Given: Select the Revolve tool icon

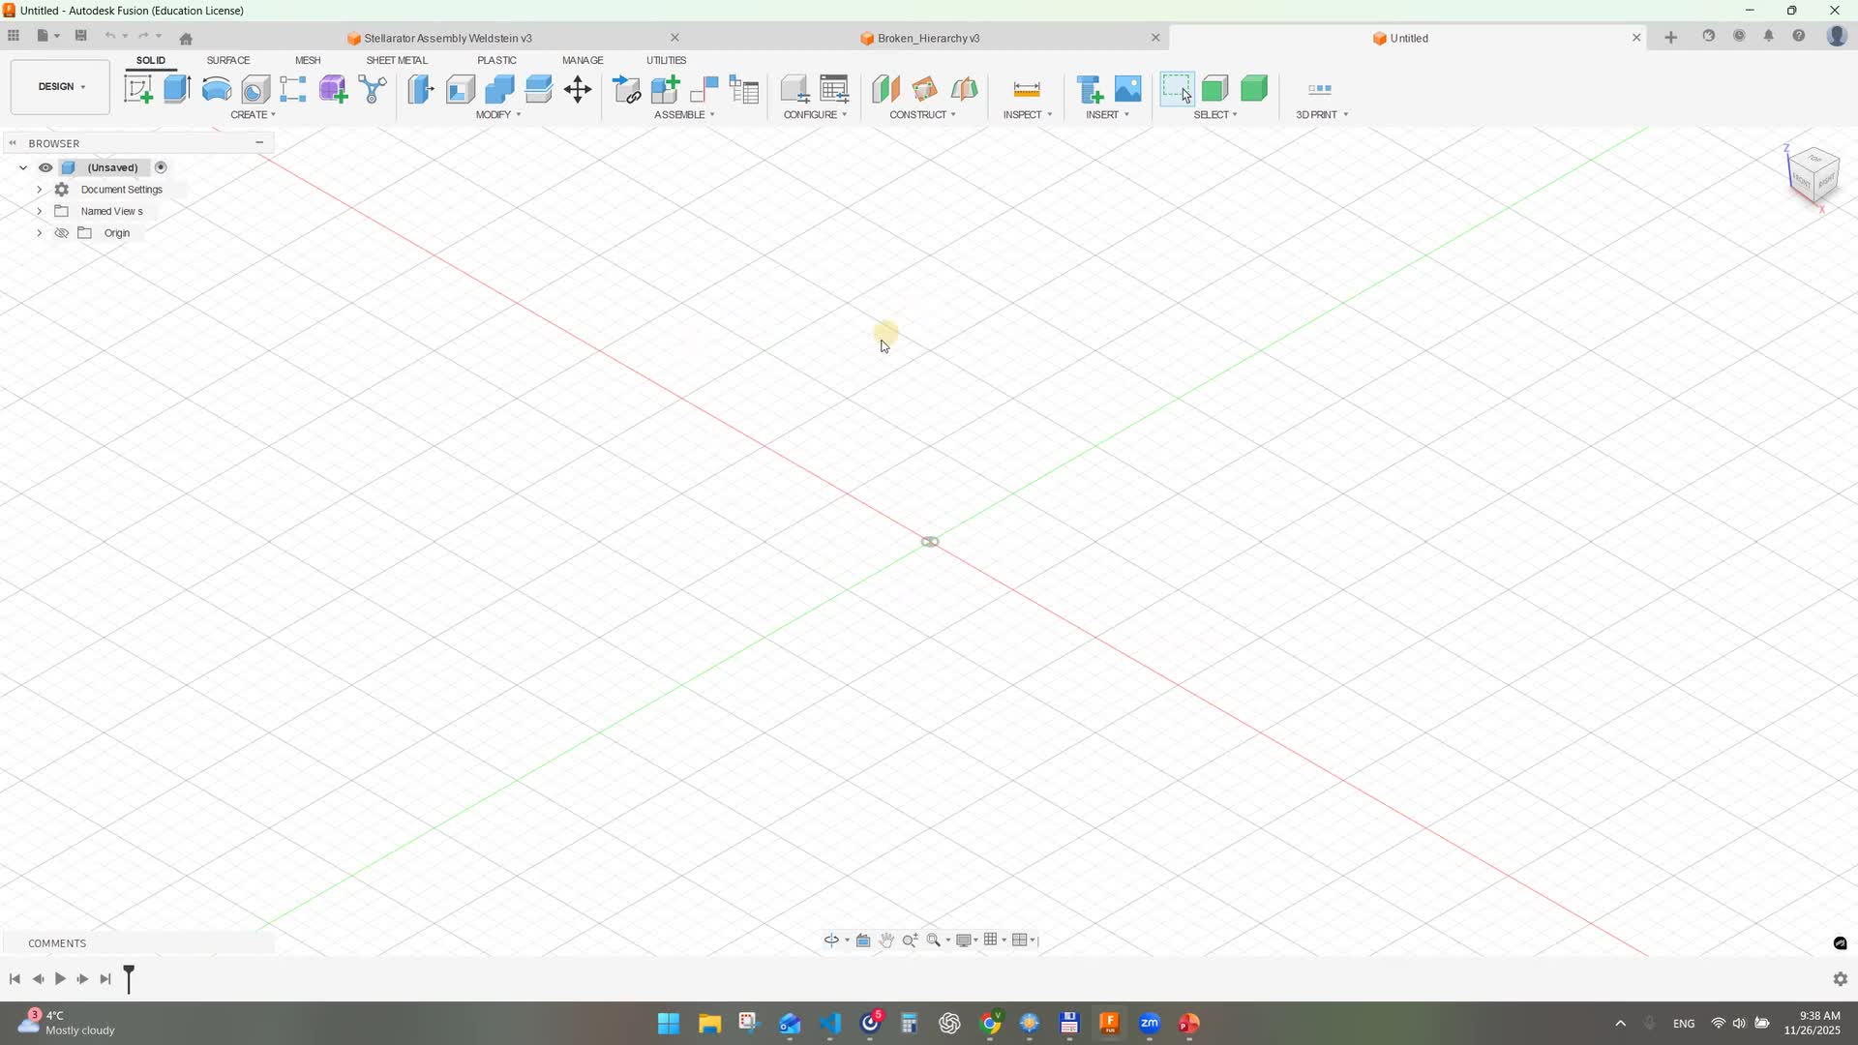Looking at the screenshot, I should coord(217,89).
